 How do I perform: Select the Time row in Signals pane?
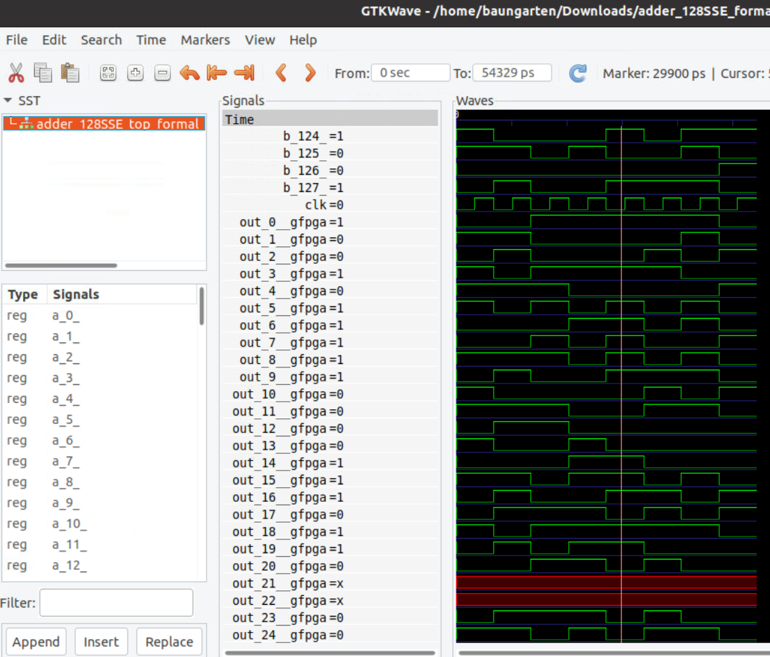coord(330,119)
